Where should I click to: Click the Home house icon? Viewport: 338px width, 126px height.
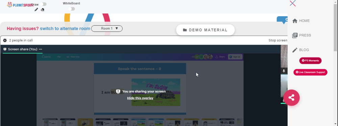coord(295,21)
